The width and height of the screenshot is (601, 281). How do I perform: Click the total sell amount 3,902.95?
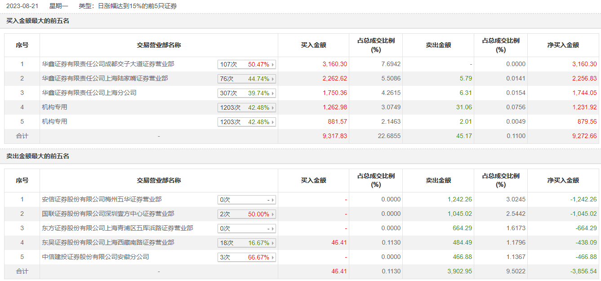[460, 271]
